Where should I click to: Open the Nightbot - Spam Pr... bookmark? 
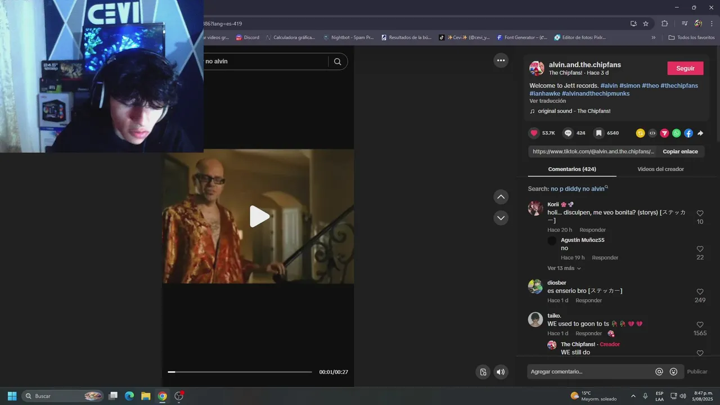pos(348,38)
